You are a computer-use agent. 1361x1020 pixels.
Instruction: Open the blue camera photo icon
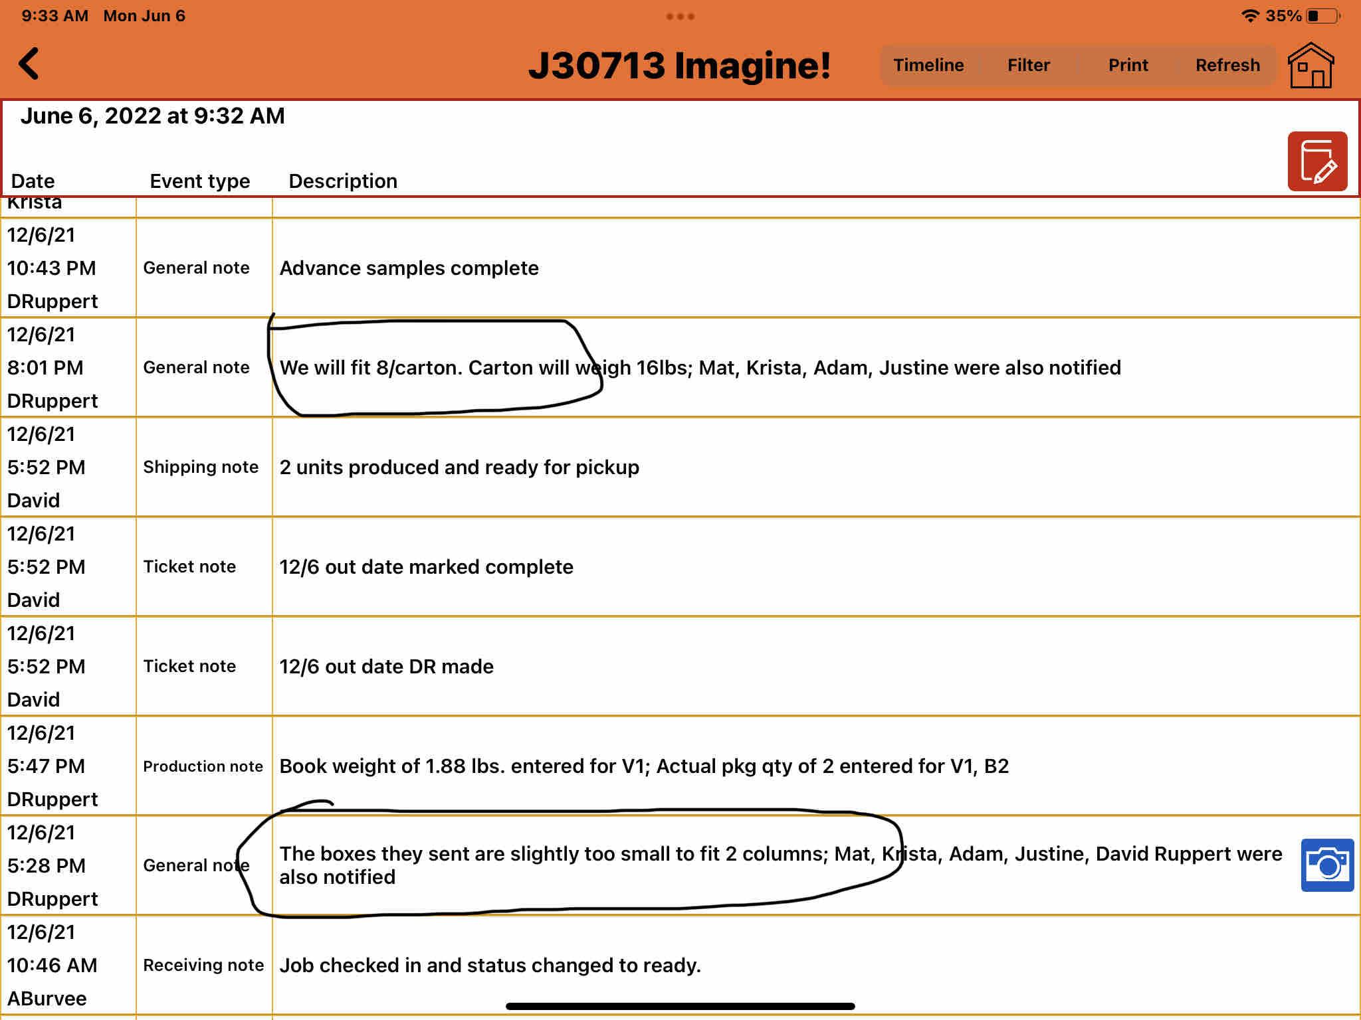coord(1326,865)
